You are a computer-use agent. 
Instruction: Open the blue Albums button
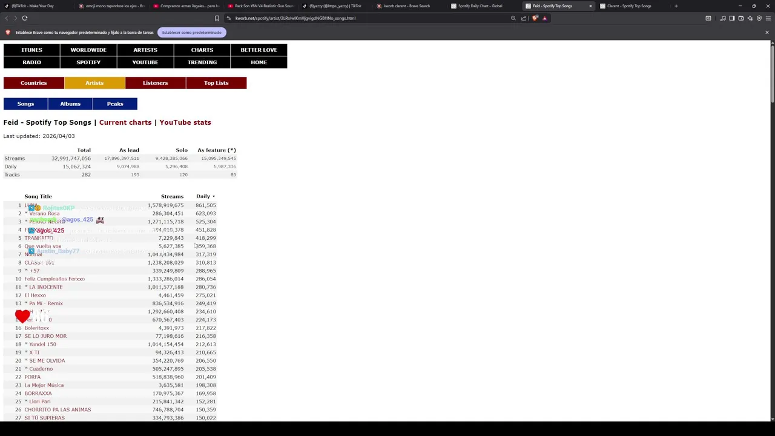click(70, 104)
